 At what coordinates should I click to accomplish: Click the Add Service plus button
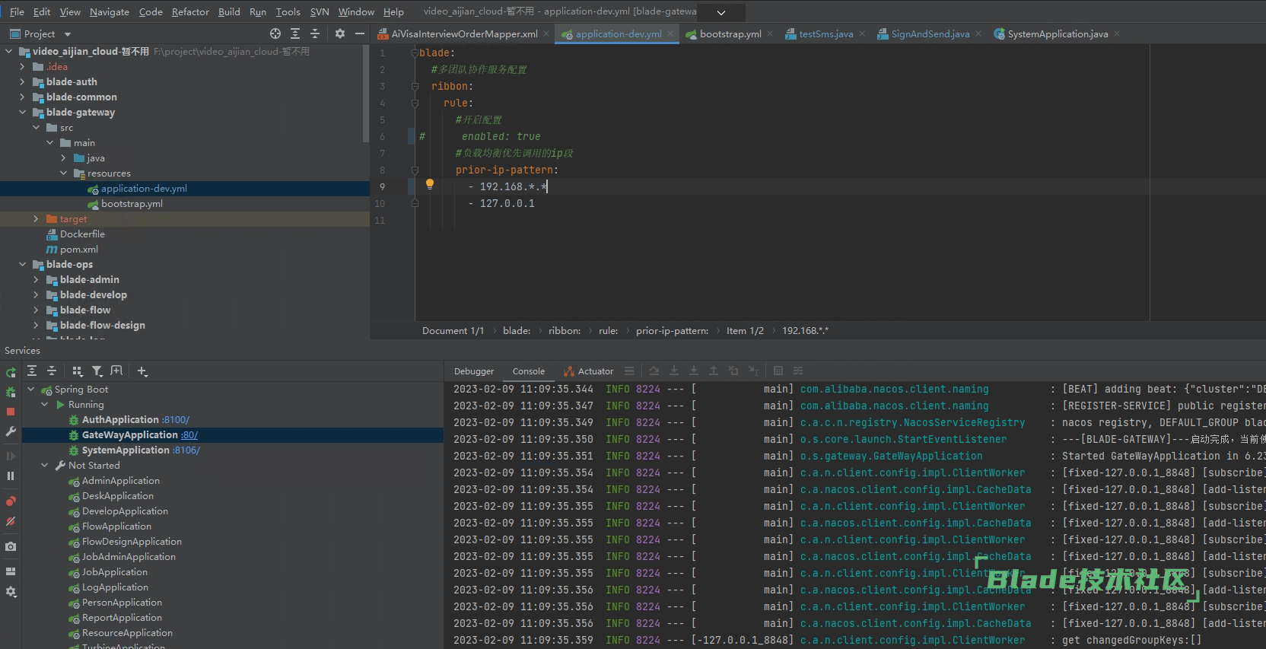[x=142, y=371]
